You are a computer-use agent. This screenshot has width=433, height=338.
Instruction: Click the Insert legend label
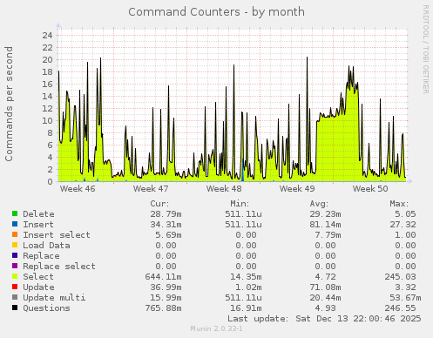pos(38,225)
